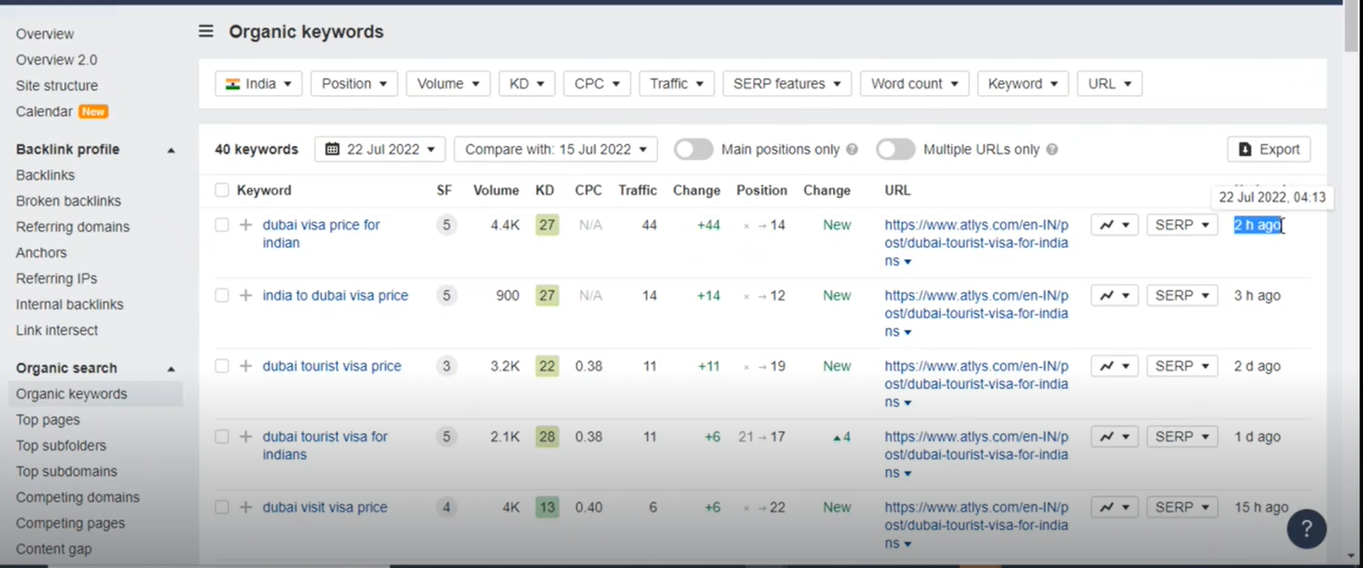The height and width of the screenshot is (568, 1363).
Task: Tick checkbox for dubai tourist visa price
Action: 222,366
